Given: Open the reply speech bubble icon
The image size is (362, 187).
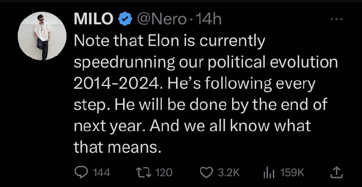Looking at the screenshot, I should coord(81,172).
